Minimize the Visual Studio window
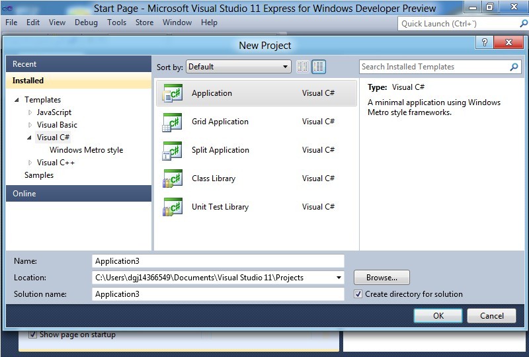The image size is (529, 357). pos(473,7)
